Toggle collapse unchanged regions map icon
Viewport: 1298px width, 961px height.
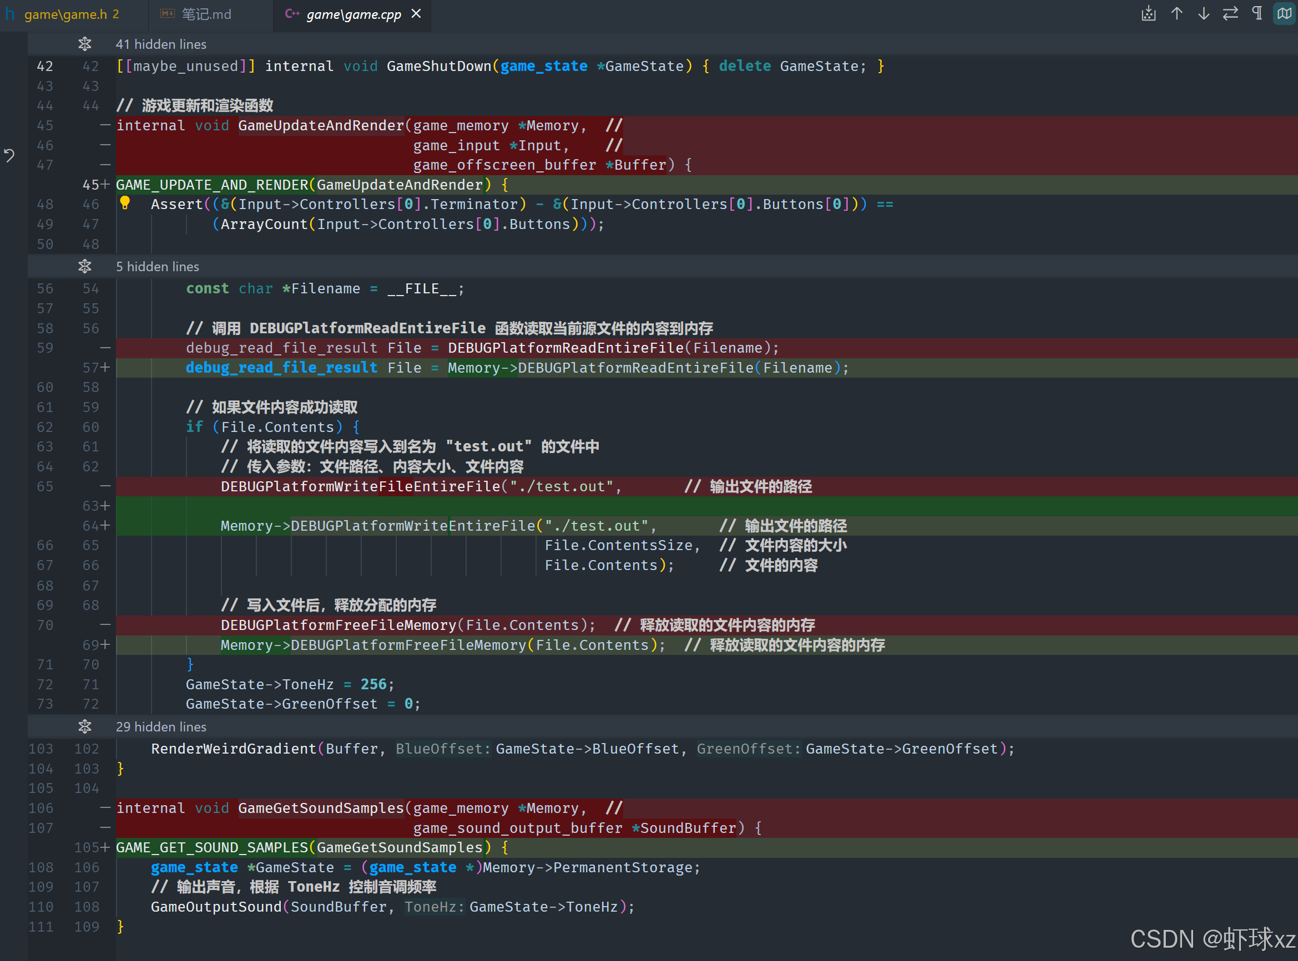point(1284,13)
